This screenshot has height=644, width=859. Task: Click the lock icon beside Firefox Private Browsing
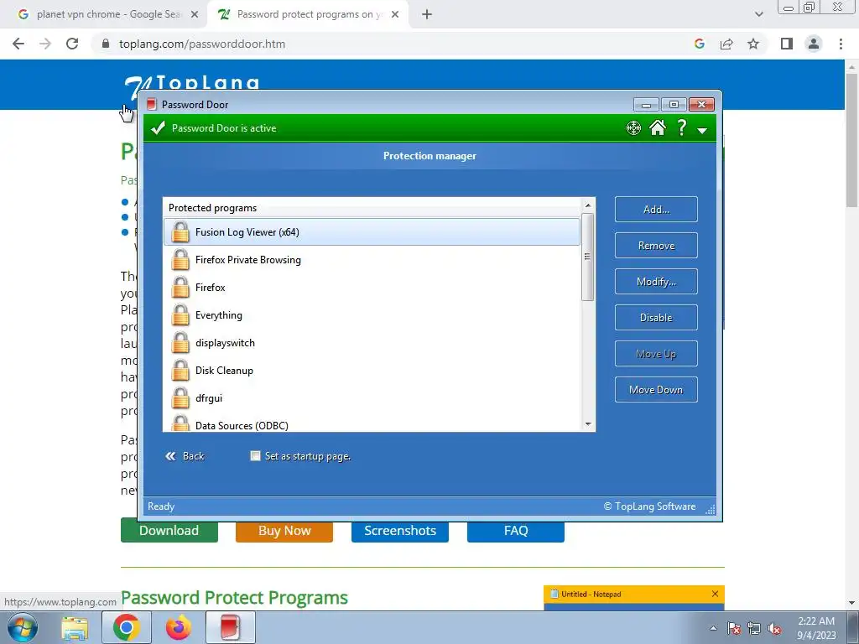[180, 260]
